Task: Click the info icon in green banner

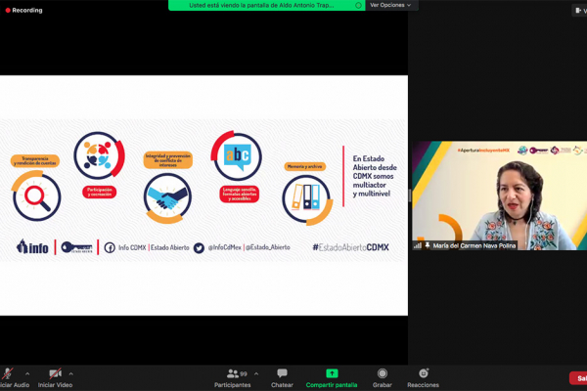Action: [x=358, y=5]
